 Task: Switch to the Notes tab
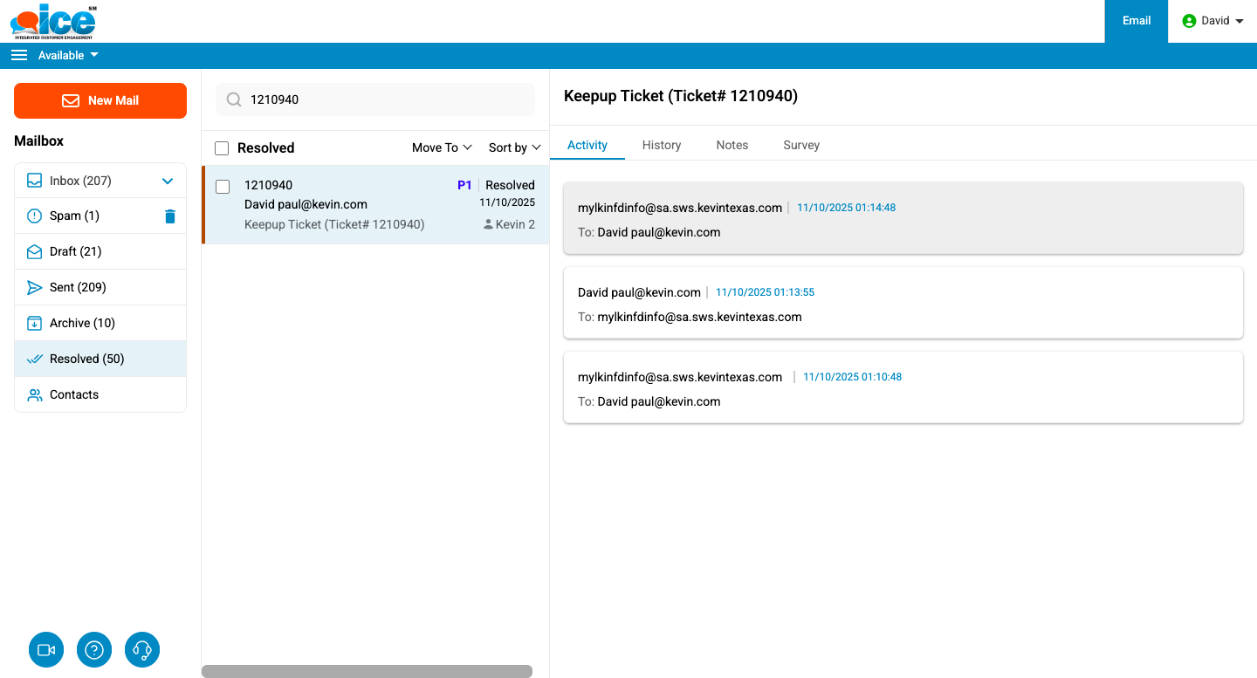[x=732, y=145]
